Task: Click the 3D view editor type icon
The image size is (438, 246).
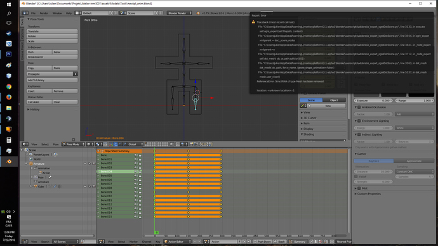Action: [x=25, y=144]
